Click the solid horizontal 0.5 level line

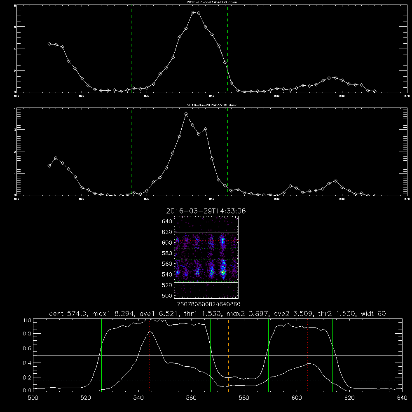pos(218,355)
